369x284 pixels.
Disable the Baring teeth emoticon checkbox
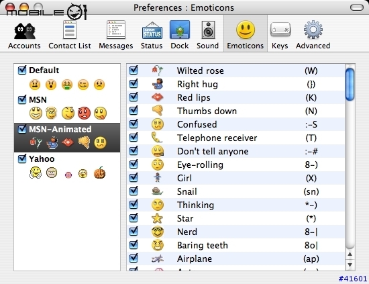(134, 244)
